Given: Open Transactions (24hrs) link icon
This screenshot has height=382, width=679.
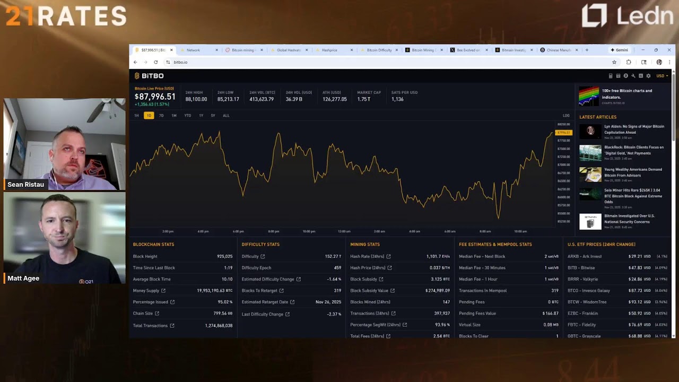Looking at the screenshot, I should pyautogui.click(x=393, y=314).
